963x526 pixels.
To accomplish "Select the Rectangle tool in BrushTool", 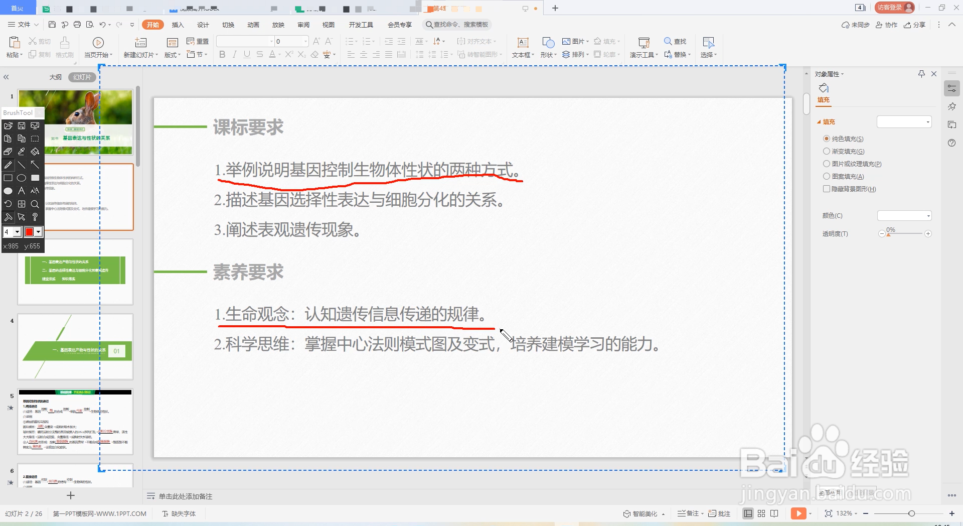I will coord(8,178).
